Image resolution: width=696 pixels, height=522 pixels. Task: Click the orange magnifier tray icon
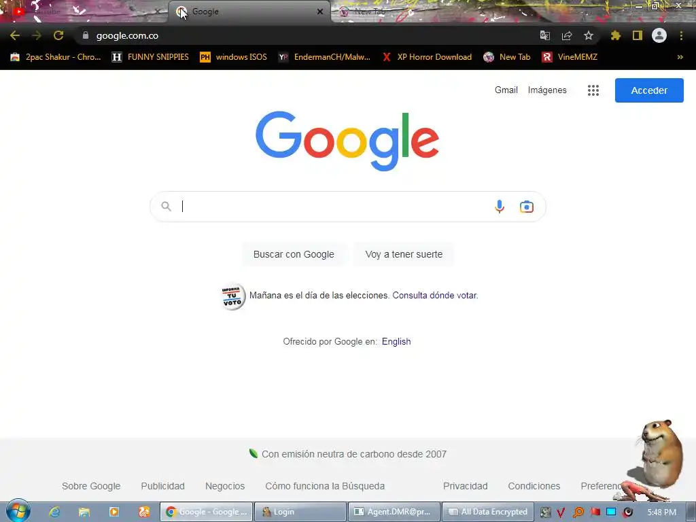[x=578, y=512]
